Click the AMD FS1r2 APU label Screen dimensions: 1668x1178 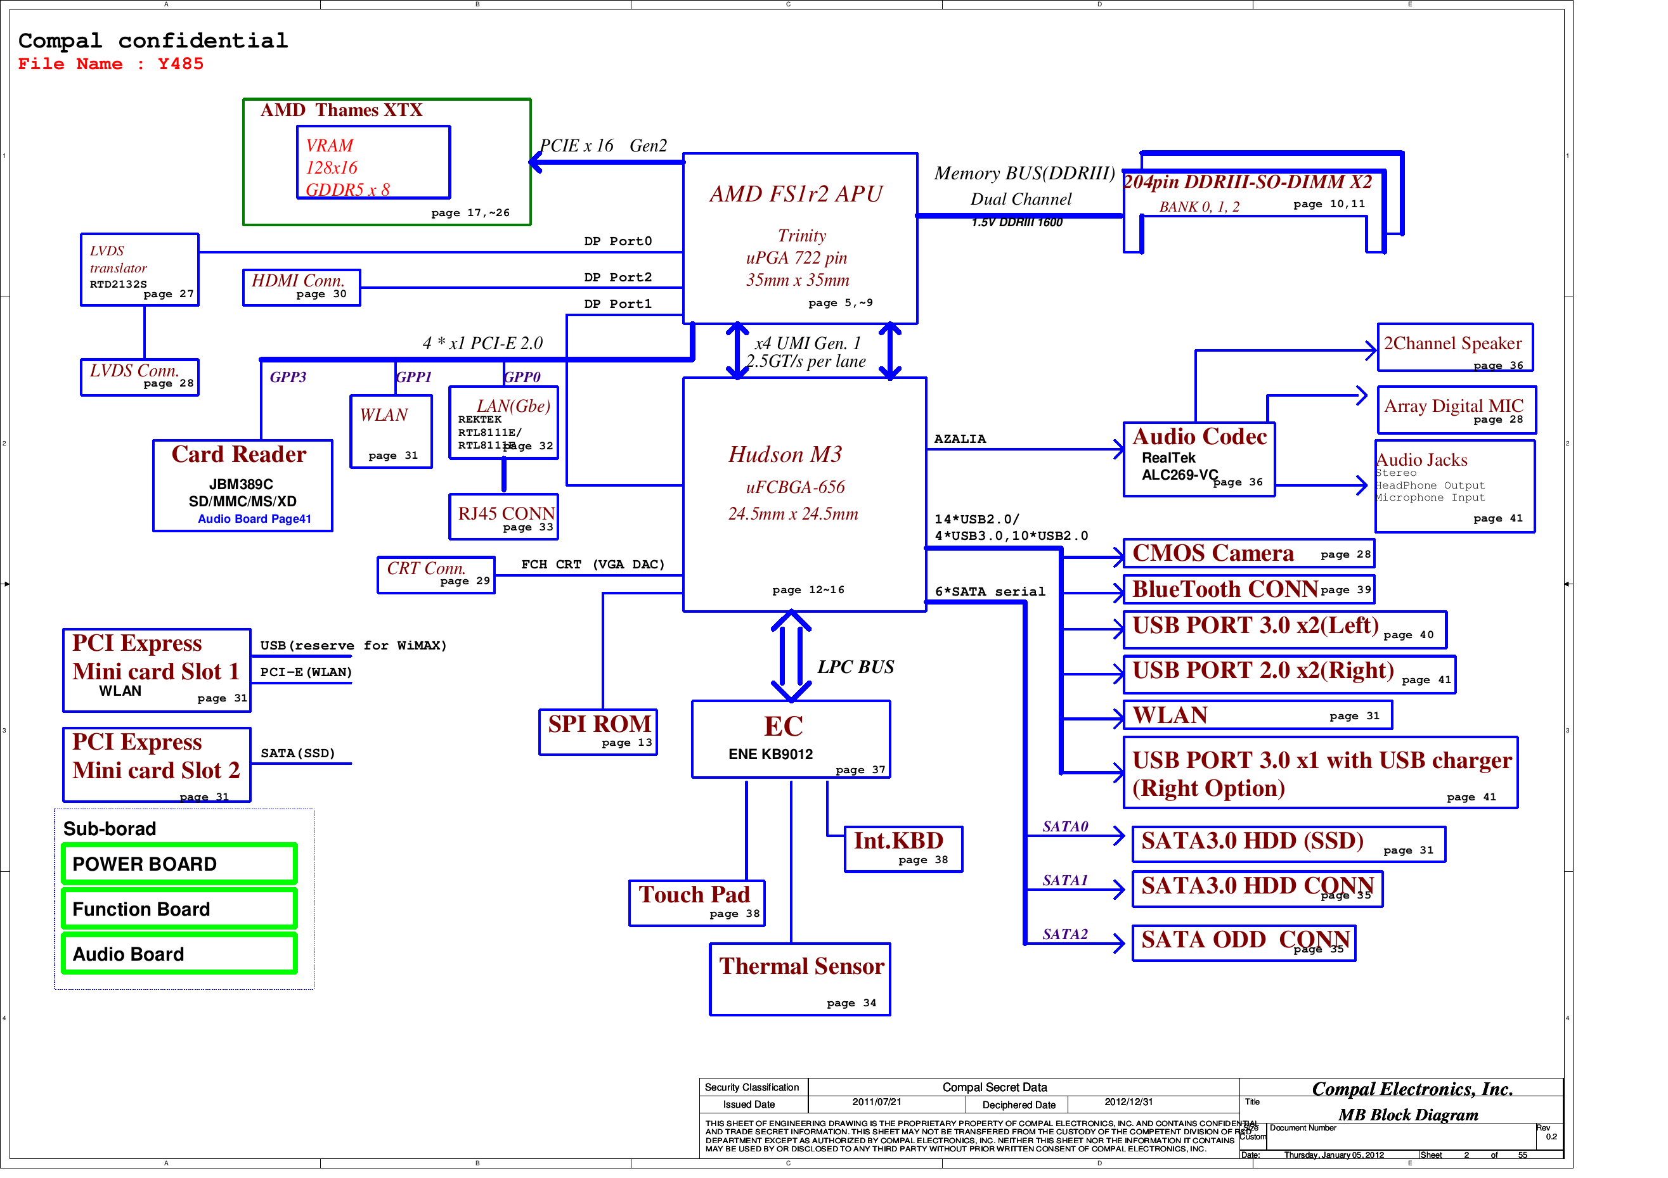tap(796, 194)
